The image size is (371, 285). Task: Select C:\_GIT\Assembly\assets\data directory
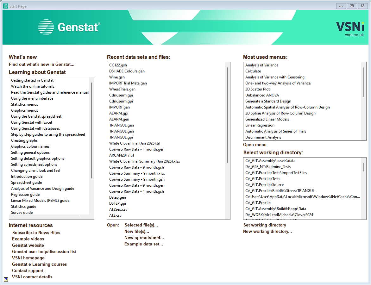tap(270, 161)
